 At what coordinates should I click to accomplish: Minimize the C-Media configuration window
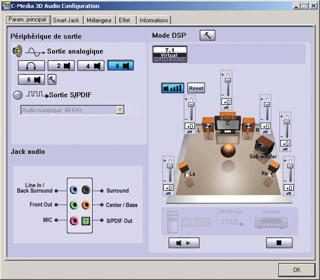pyautogui.click(x=297, y=6)
